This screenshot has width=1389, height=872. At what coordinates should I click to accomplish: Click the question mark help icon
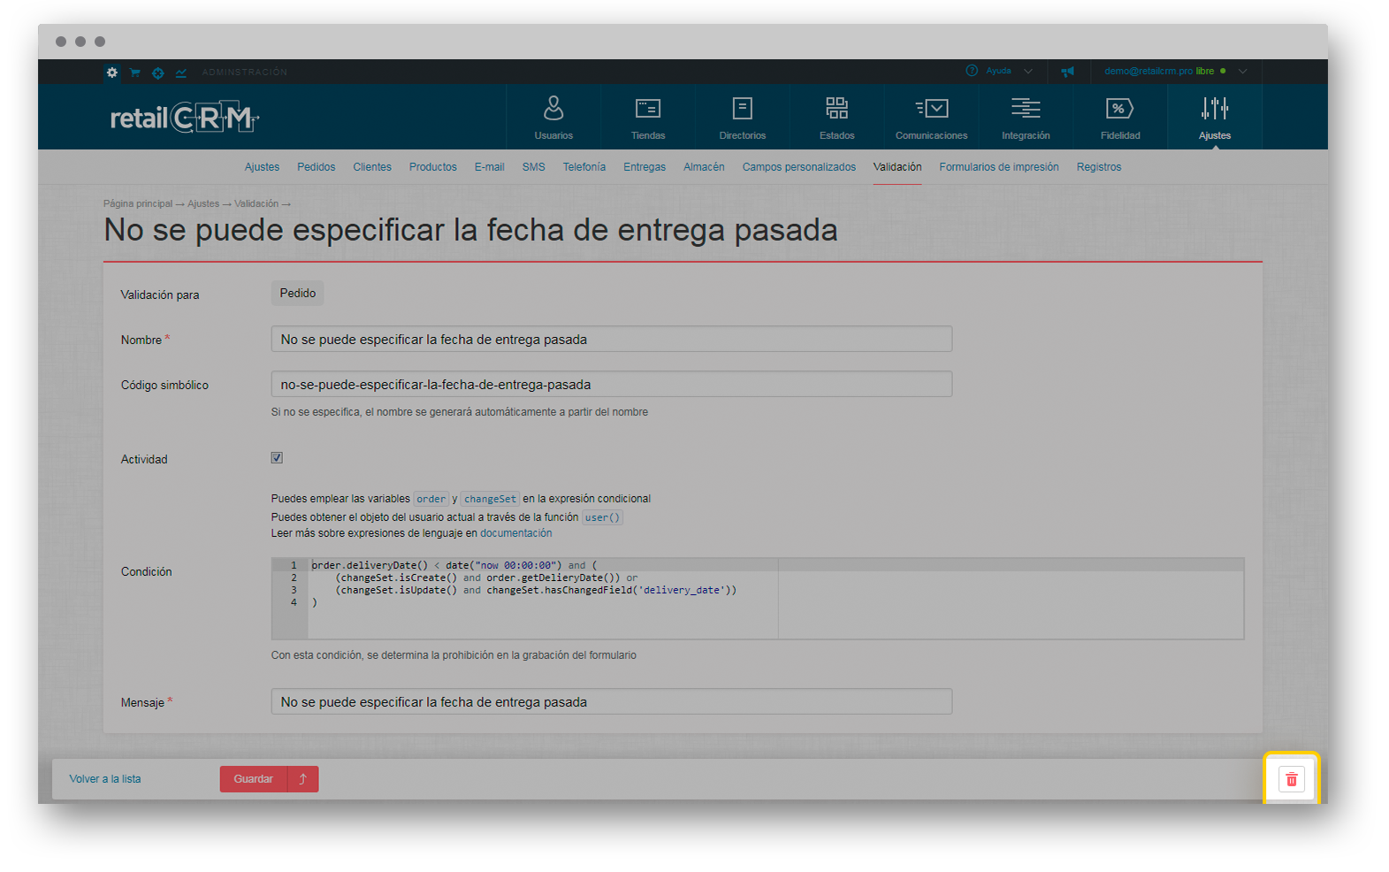pyautogui.click(x=972, y=71)
